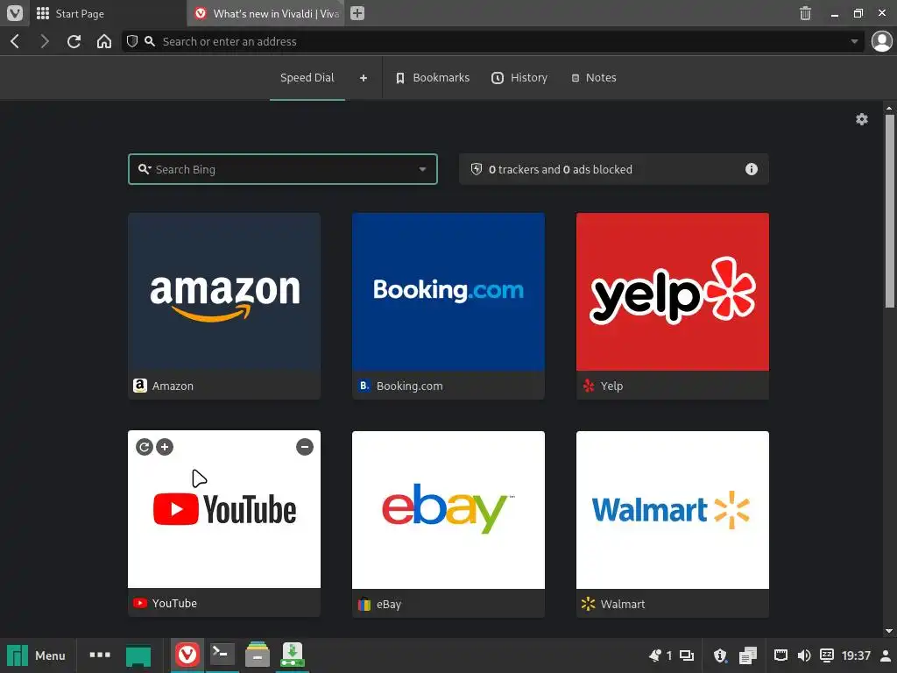The image size is (897, 673).
Task: Open Start Page settings gear
Action: tap(862, 119)
